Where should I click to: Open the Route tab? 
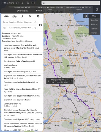(39, 11)
